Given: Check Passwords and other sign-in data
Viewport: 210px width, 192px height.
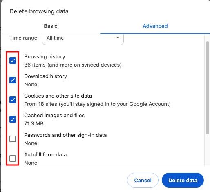Looking at the screenshot, I should coord(13,139).
